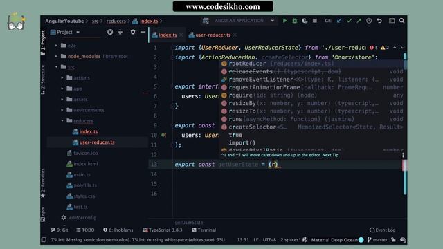Collapse the reducers folder
This screenshot has width=443, height=249.
tap(62, 120)
